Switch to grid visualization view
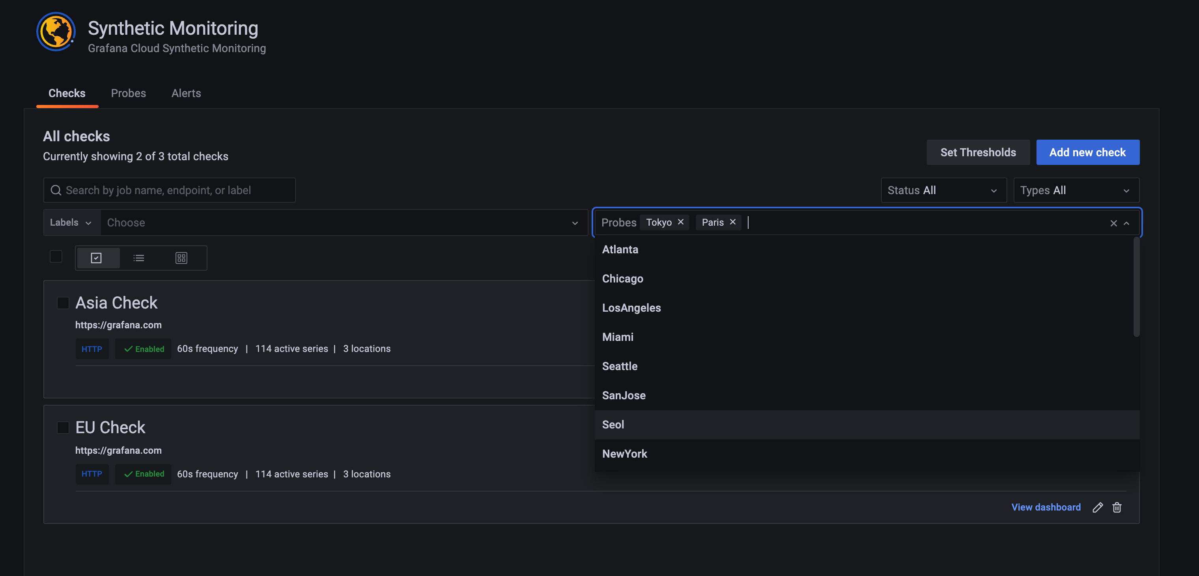Screen dimensions: 1199x576 click(181, 258)
